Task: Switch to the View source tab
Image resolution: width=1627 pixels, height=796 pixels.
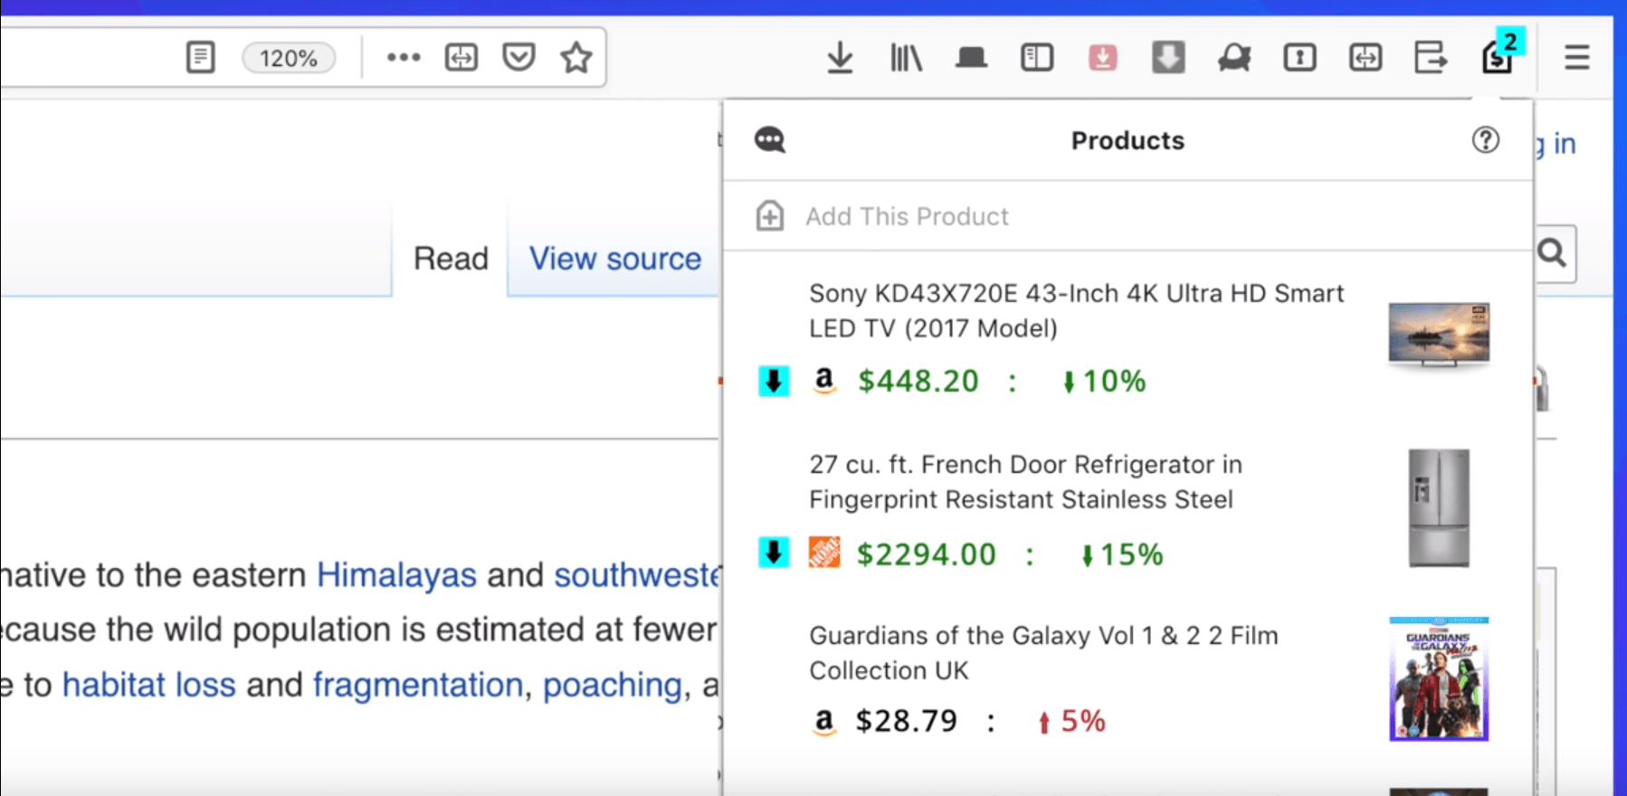Action: pyautogui.click(x=615, y=259)
